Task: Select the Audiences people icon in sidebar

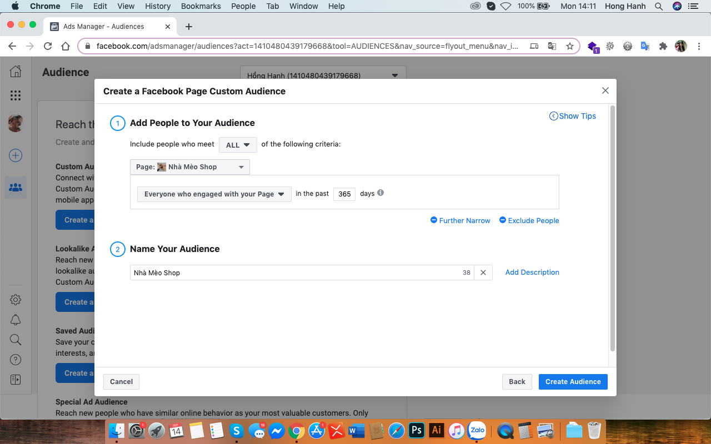Action: pyautogui.click(x=16, y=188)
